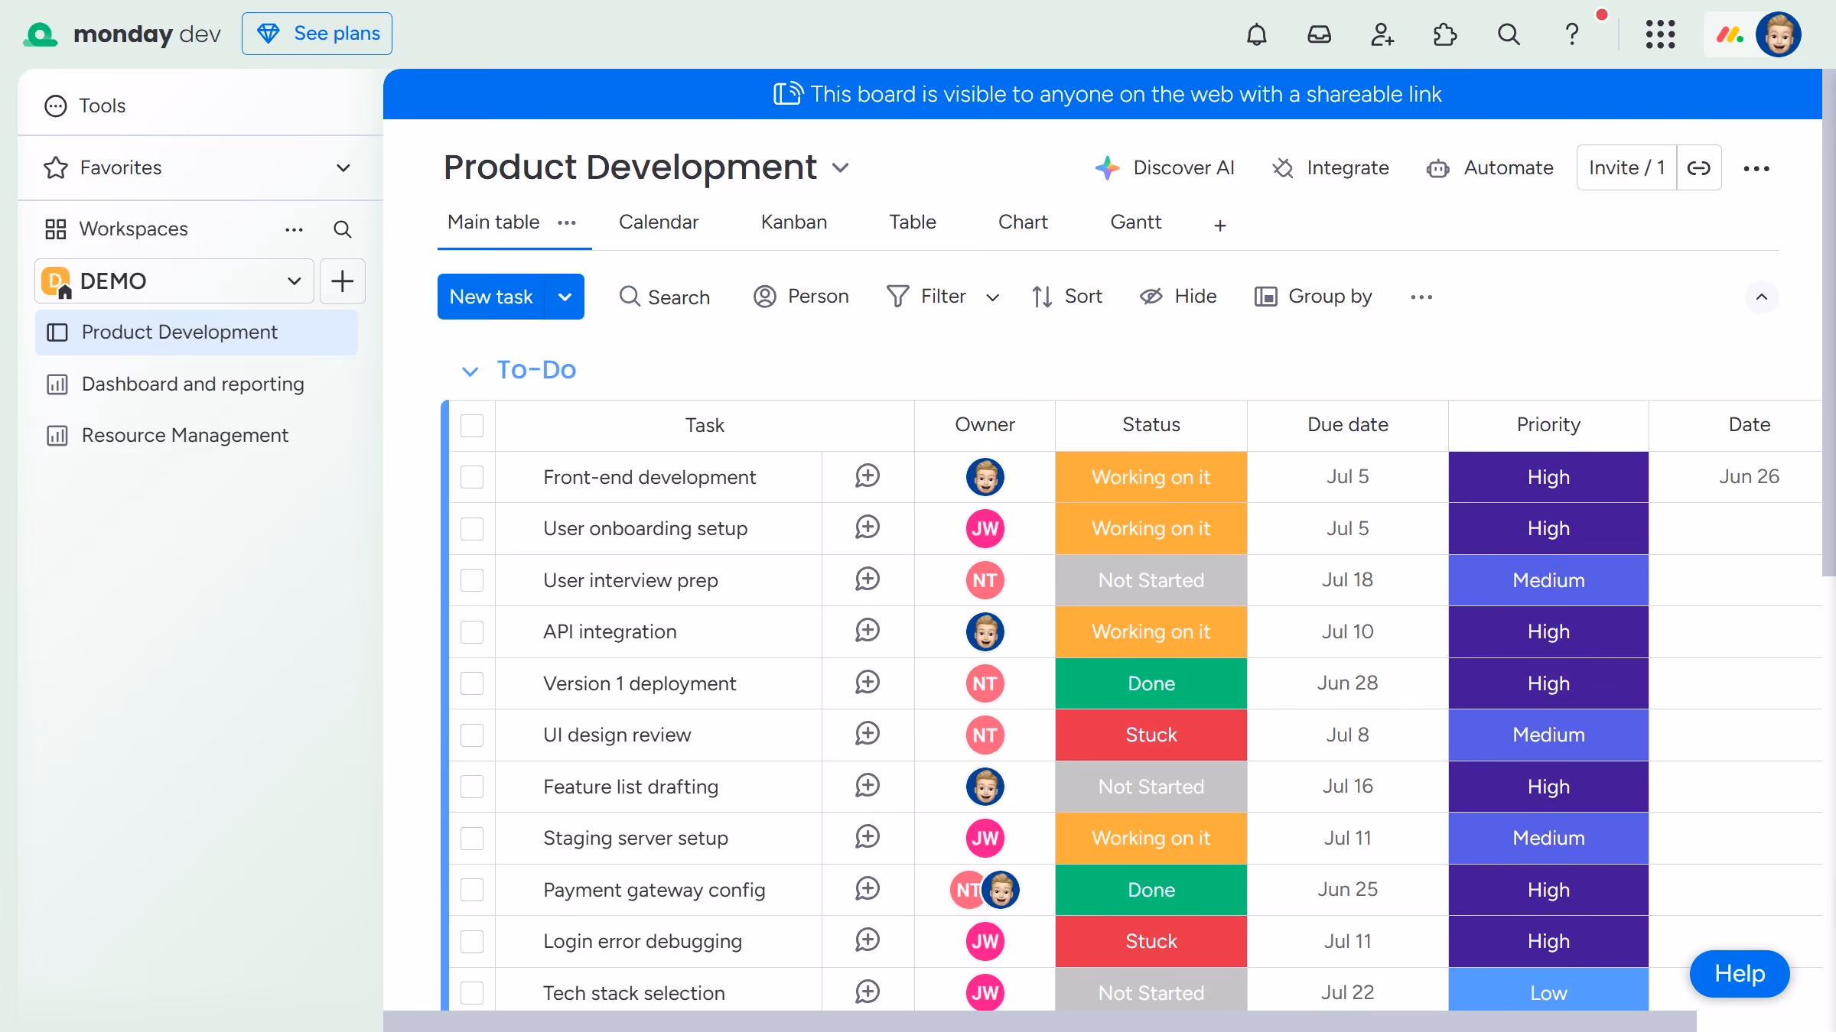Open the New task dropdown arrow

(565, 297)
